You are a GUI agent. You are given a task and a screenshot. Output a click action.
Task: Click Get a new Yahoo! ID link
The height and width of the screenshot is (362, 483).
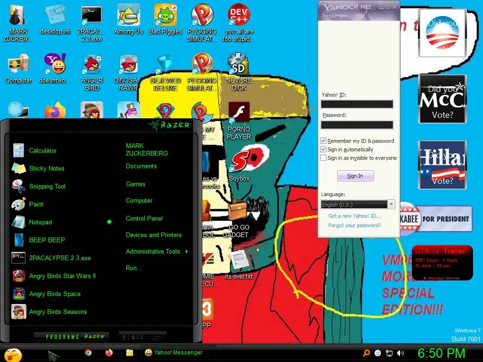coord(355,216)
